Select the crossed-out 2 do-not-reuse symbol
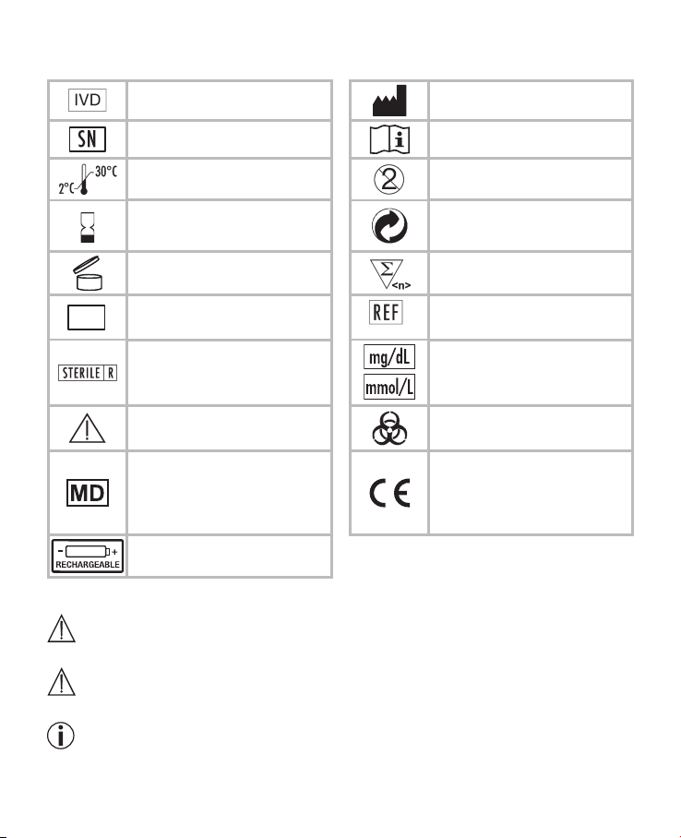681x838 pixels. [x=388, y=180]
